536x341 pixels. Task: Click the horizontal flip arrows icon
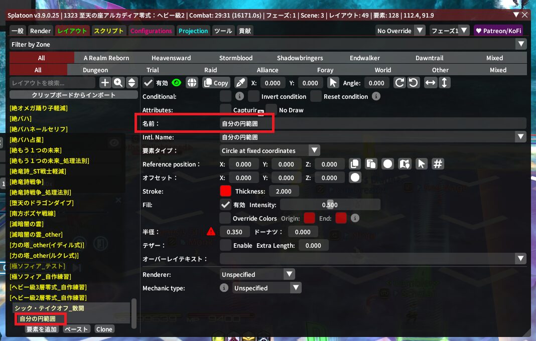coord(430,83)
